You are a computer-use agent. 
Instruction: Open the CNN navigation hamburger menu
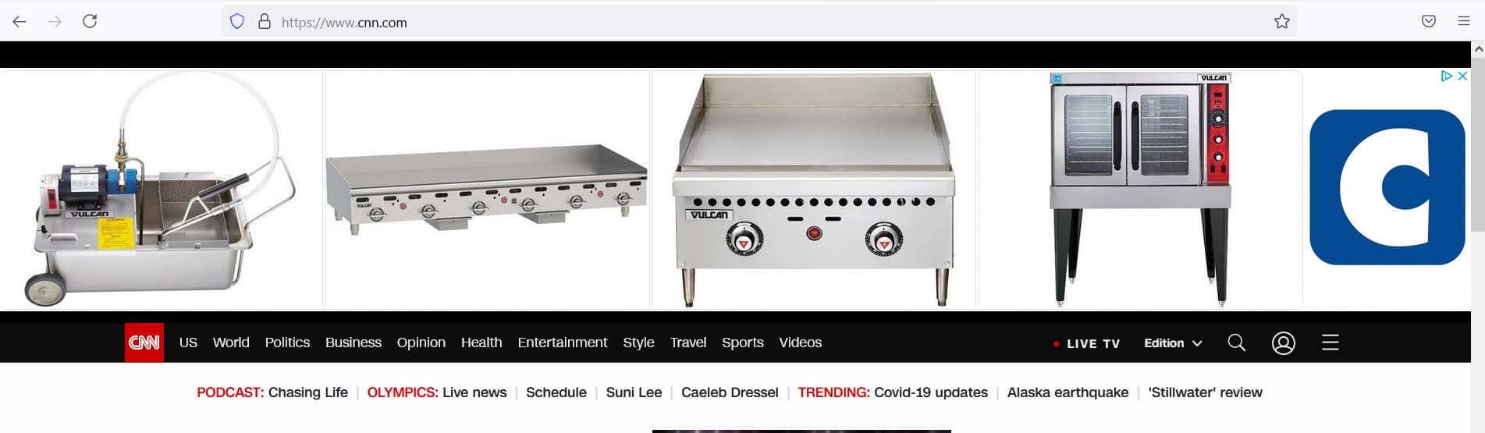click(x=1330, y=342)
